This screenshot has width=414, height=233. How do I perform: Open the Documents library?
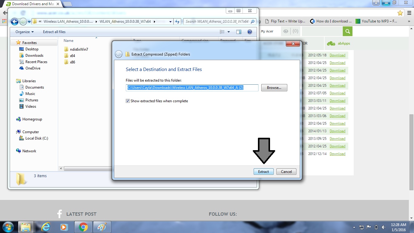click(x=32, y=87)
